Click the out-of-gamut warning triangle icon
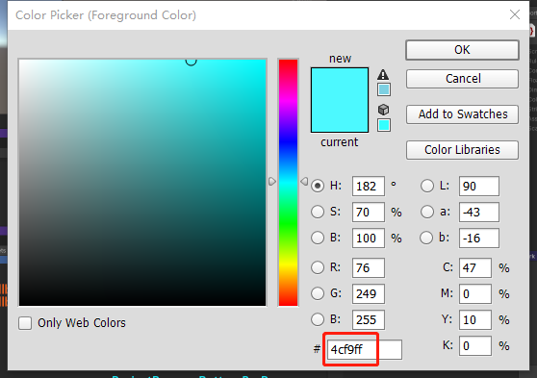The height and width of the screenshot is (378, 537). coord(383,74)
